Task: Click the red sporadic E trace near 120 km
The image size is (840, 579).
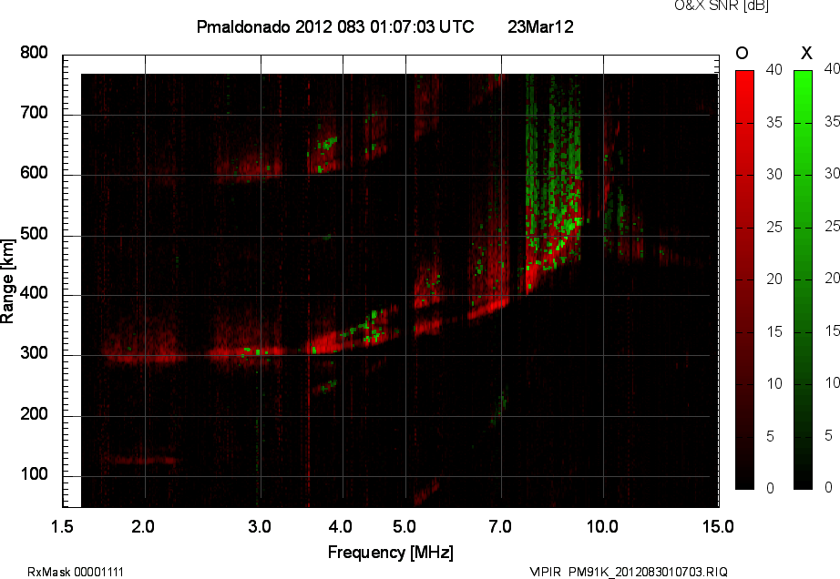Action: (140, 461)
